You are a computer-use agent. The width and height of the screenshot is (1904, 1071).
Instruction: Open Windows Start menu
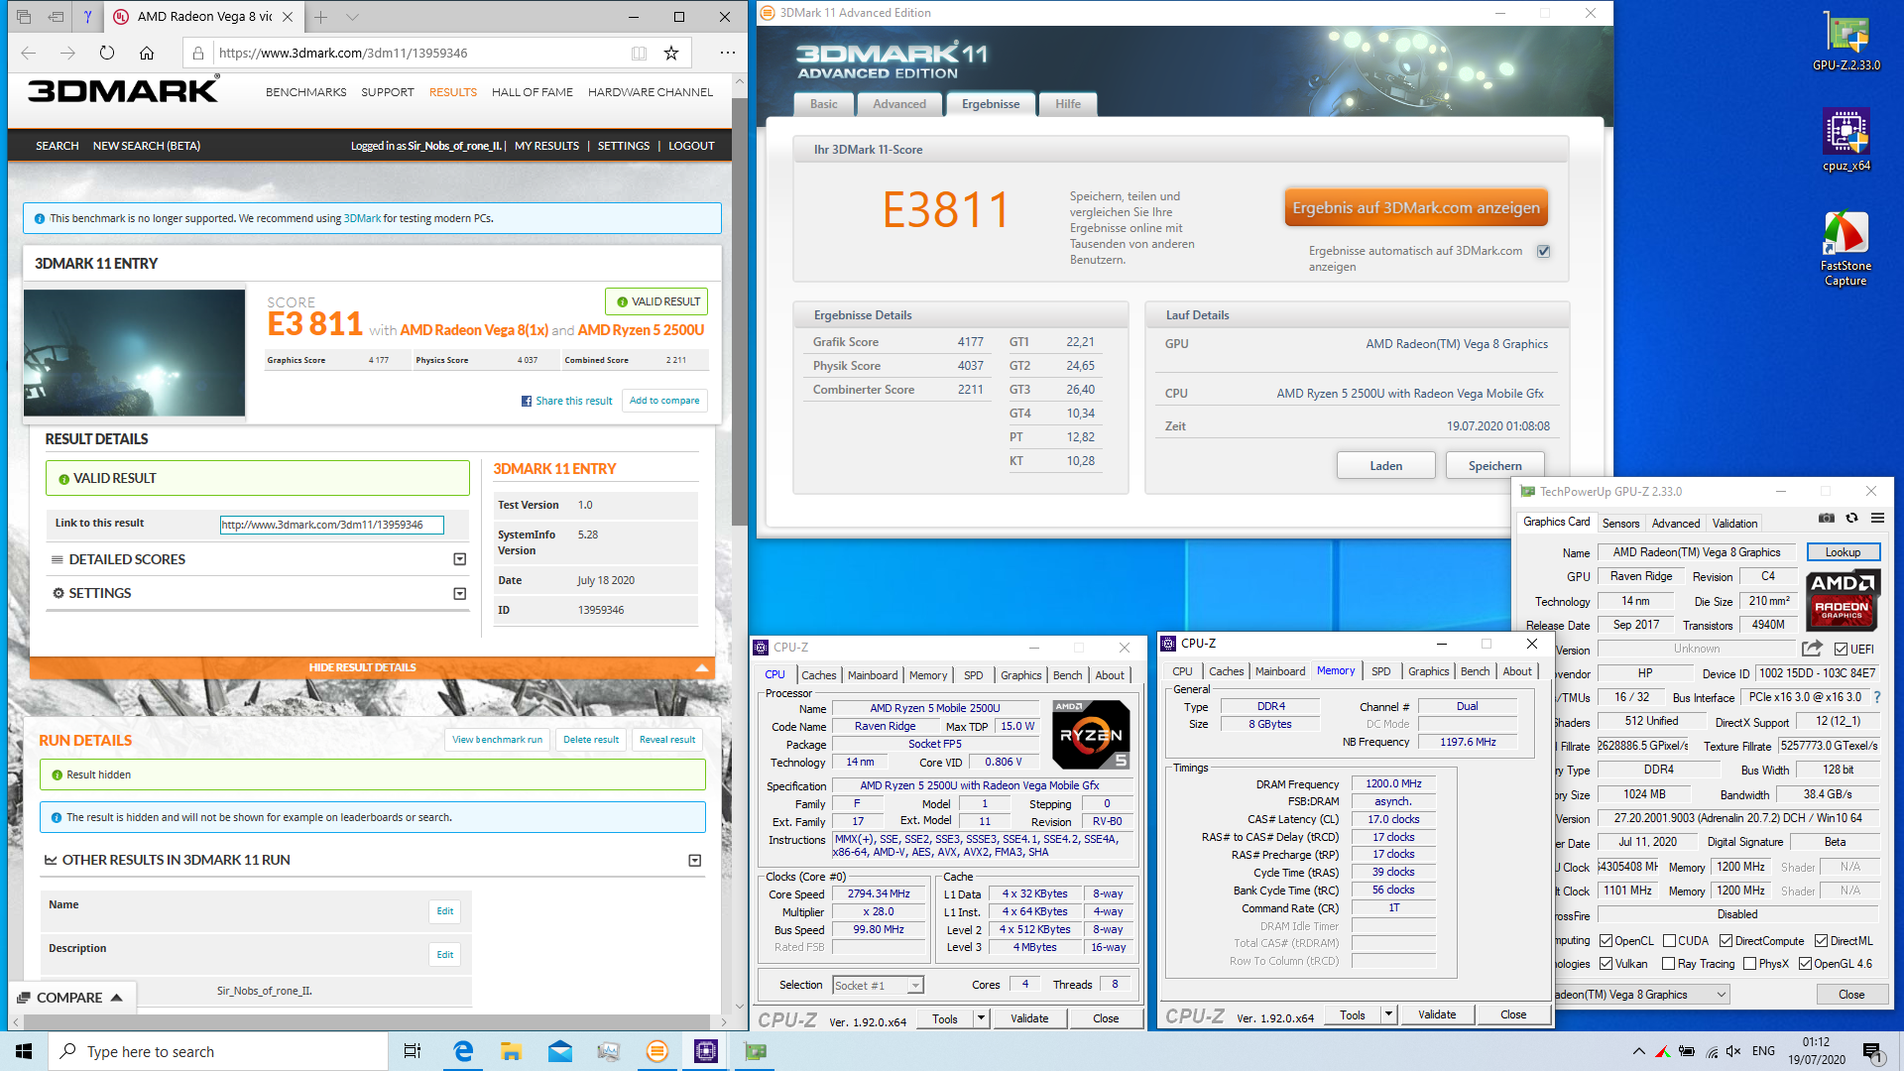(24, 1051)
